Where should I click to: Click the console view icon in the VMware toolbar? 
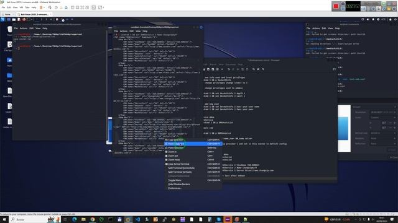pyautogui.click(x=94, y=7)
